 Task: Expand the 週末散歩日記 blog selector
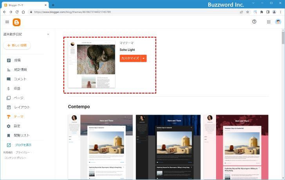click(x=48, y=34)
